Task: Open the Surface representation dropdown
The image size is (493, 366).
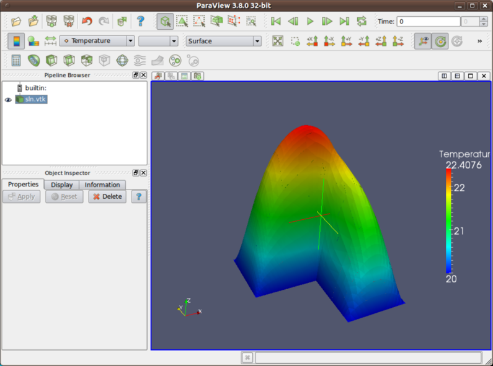Action: (x=223, y=41)
